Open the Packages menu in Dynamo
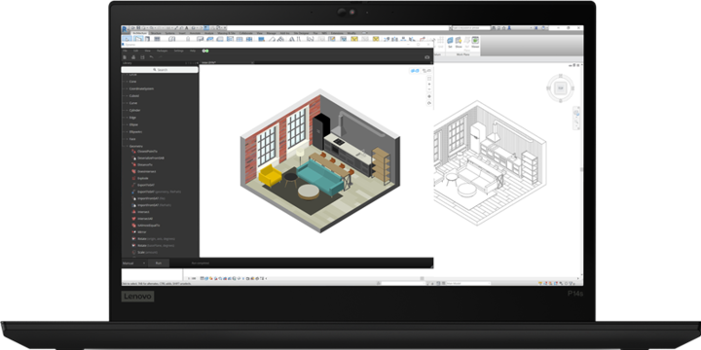The height and width of the screenshot is (350, 701). click(162, 51)
